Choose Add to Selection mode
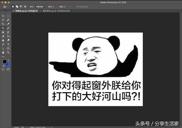The width and height of the screenshot is (182, 128). (17, 7)
